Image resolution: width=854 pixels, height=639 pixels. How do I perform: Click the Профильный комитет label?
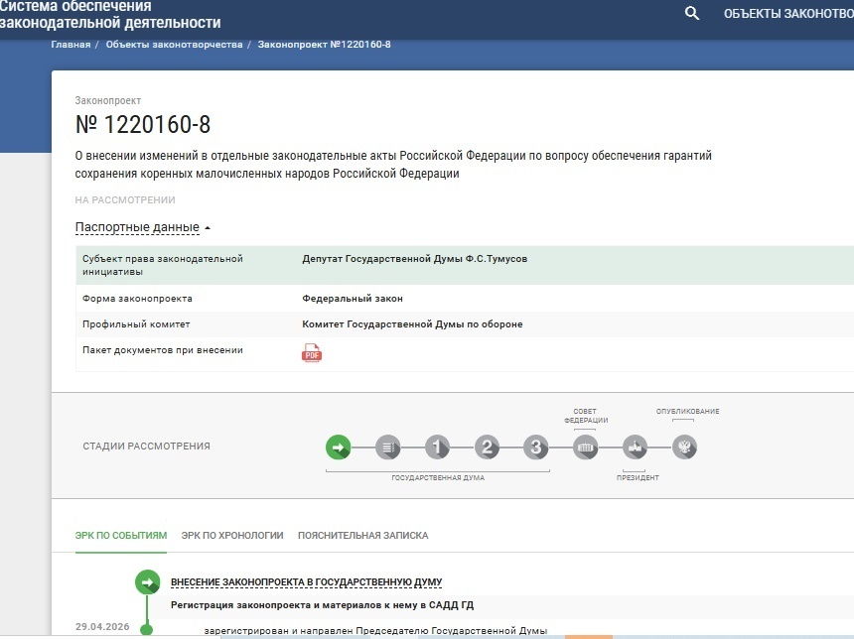pyautogui.click(x=136, y=324)
